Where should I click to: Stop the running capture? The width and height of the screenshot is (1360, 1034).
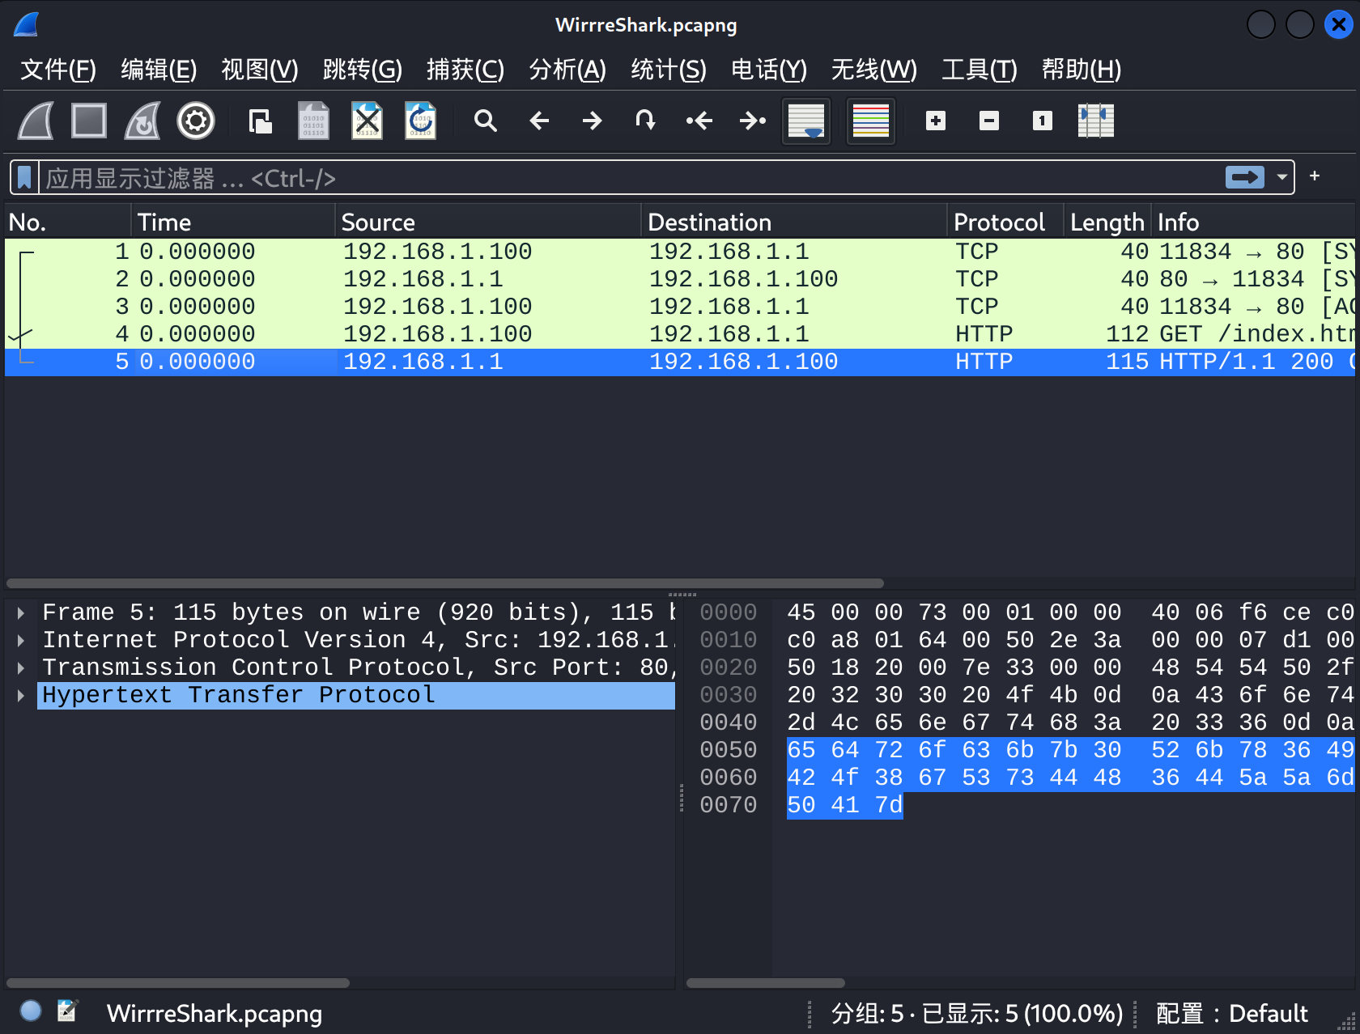point(89,121)
